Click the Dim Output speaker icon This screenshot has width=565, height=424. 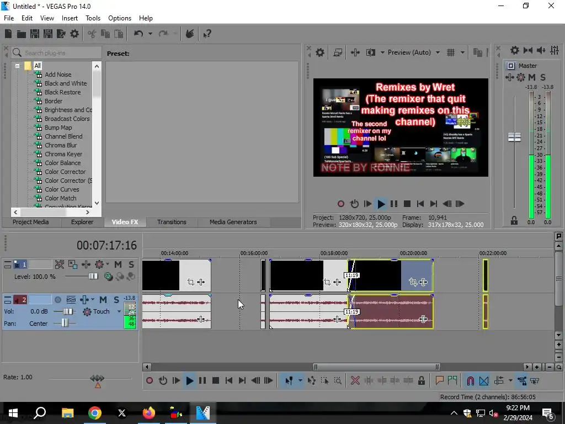[541, 50]
